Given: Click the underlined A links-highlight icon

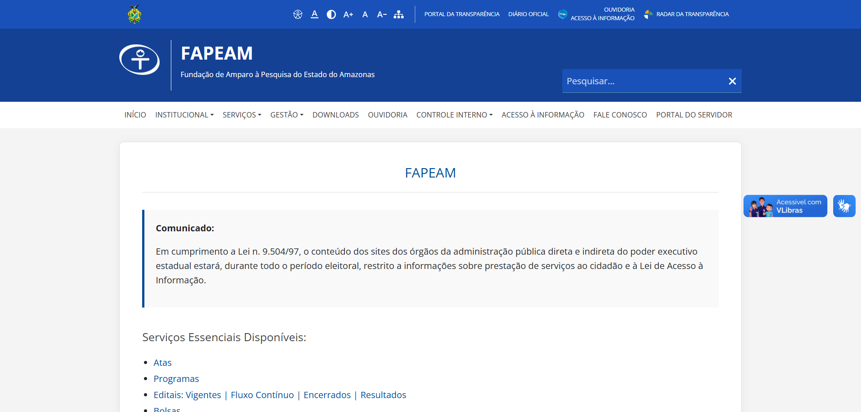Looking at the screenshot, I should tap(315, 14).
